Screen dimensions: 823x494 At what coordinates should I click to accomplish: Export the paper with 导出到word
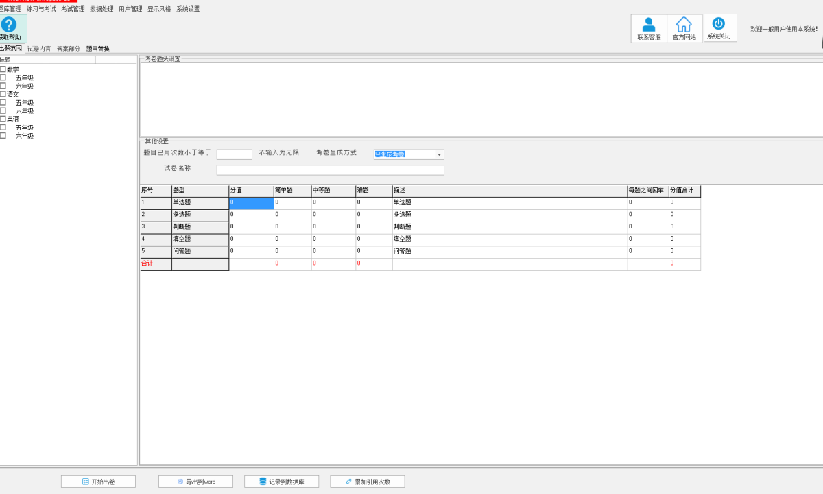(x=195, y=482)
